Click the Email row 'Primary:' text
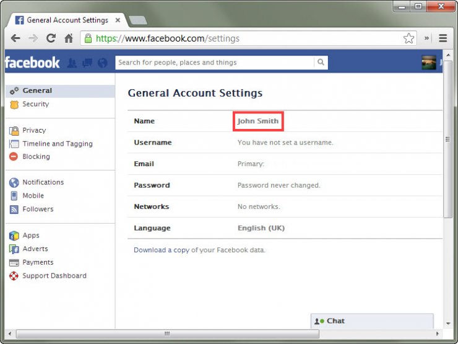Screen dimensions: 458x344 click(x=251, y=164)
